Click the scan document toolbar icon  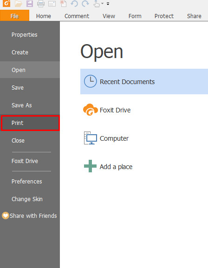tap(52, 4)
